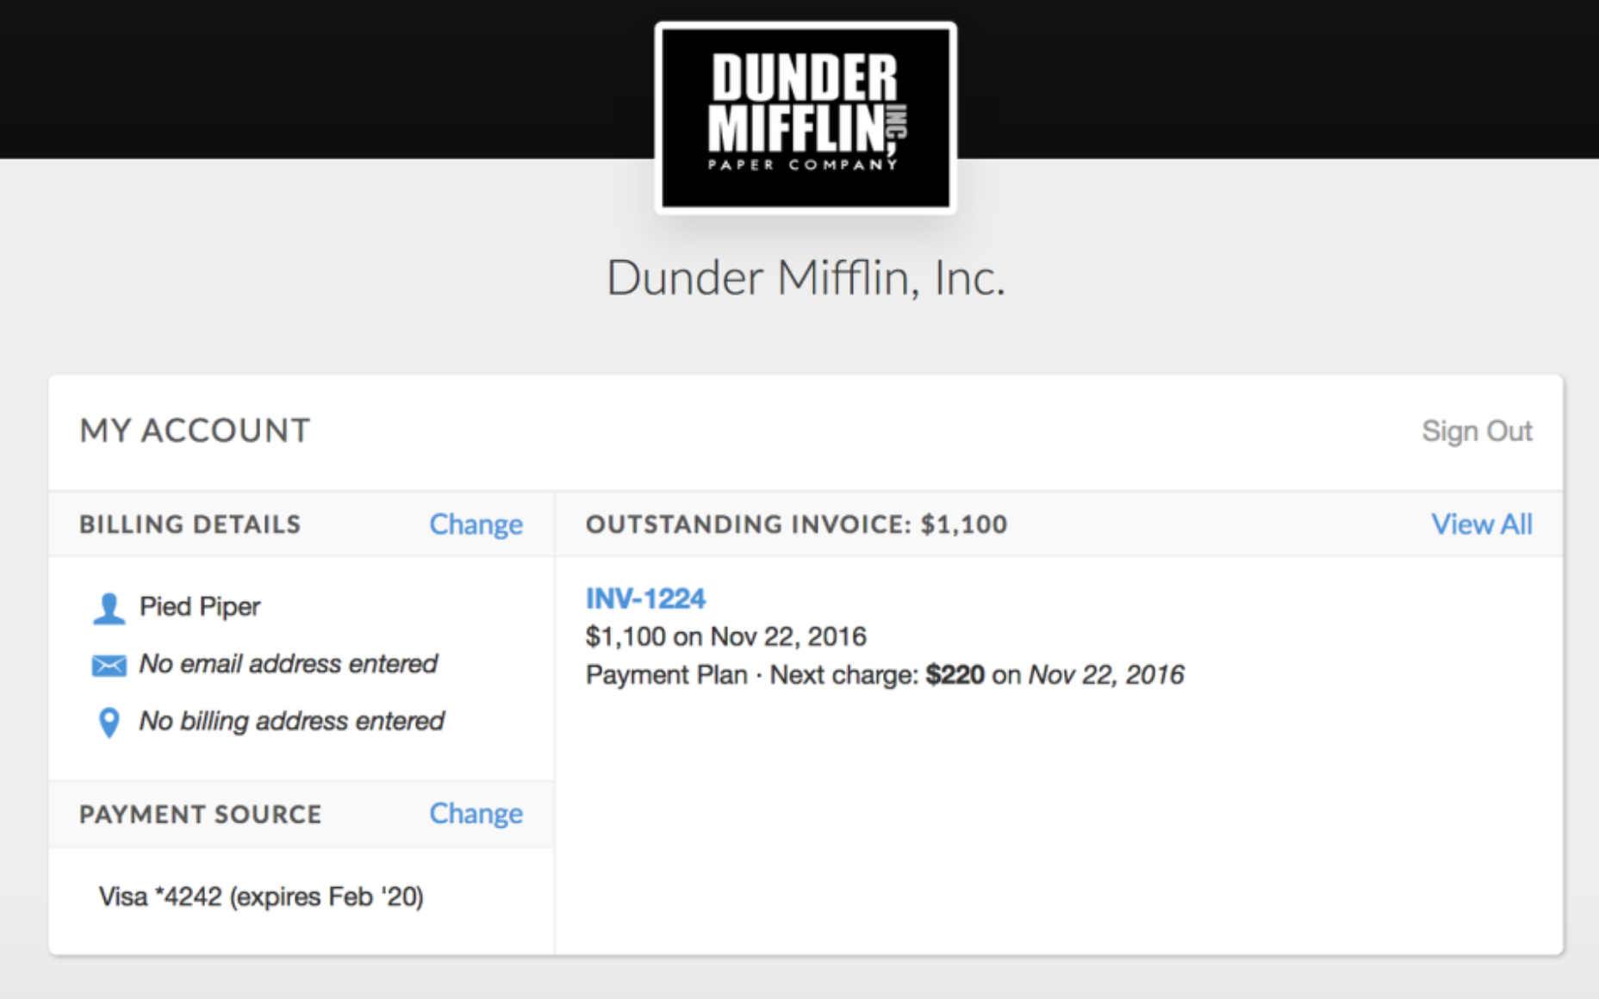Click the 'Dunder Mifflin, Inc.' page title
The image size is (1599, 999).
[806, 278]
